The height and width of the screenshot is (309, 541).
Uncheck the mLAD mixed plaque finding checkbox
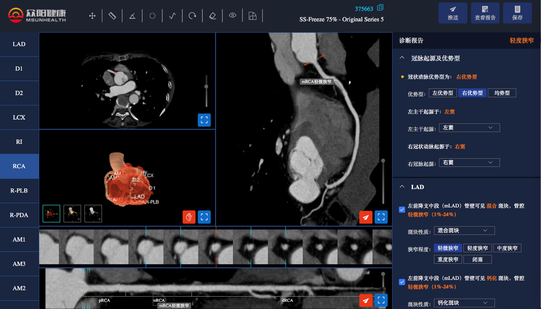[x=401, y=209]
